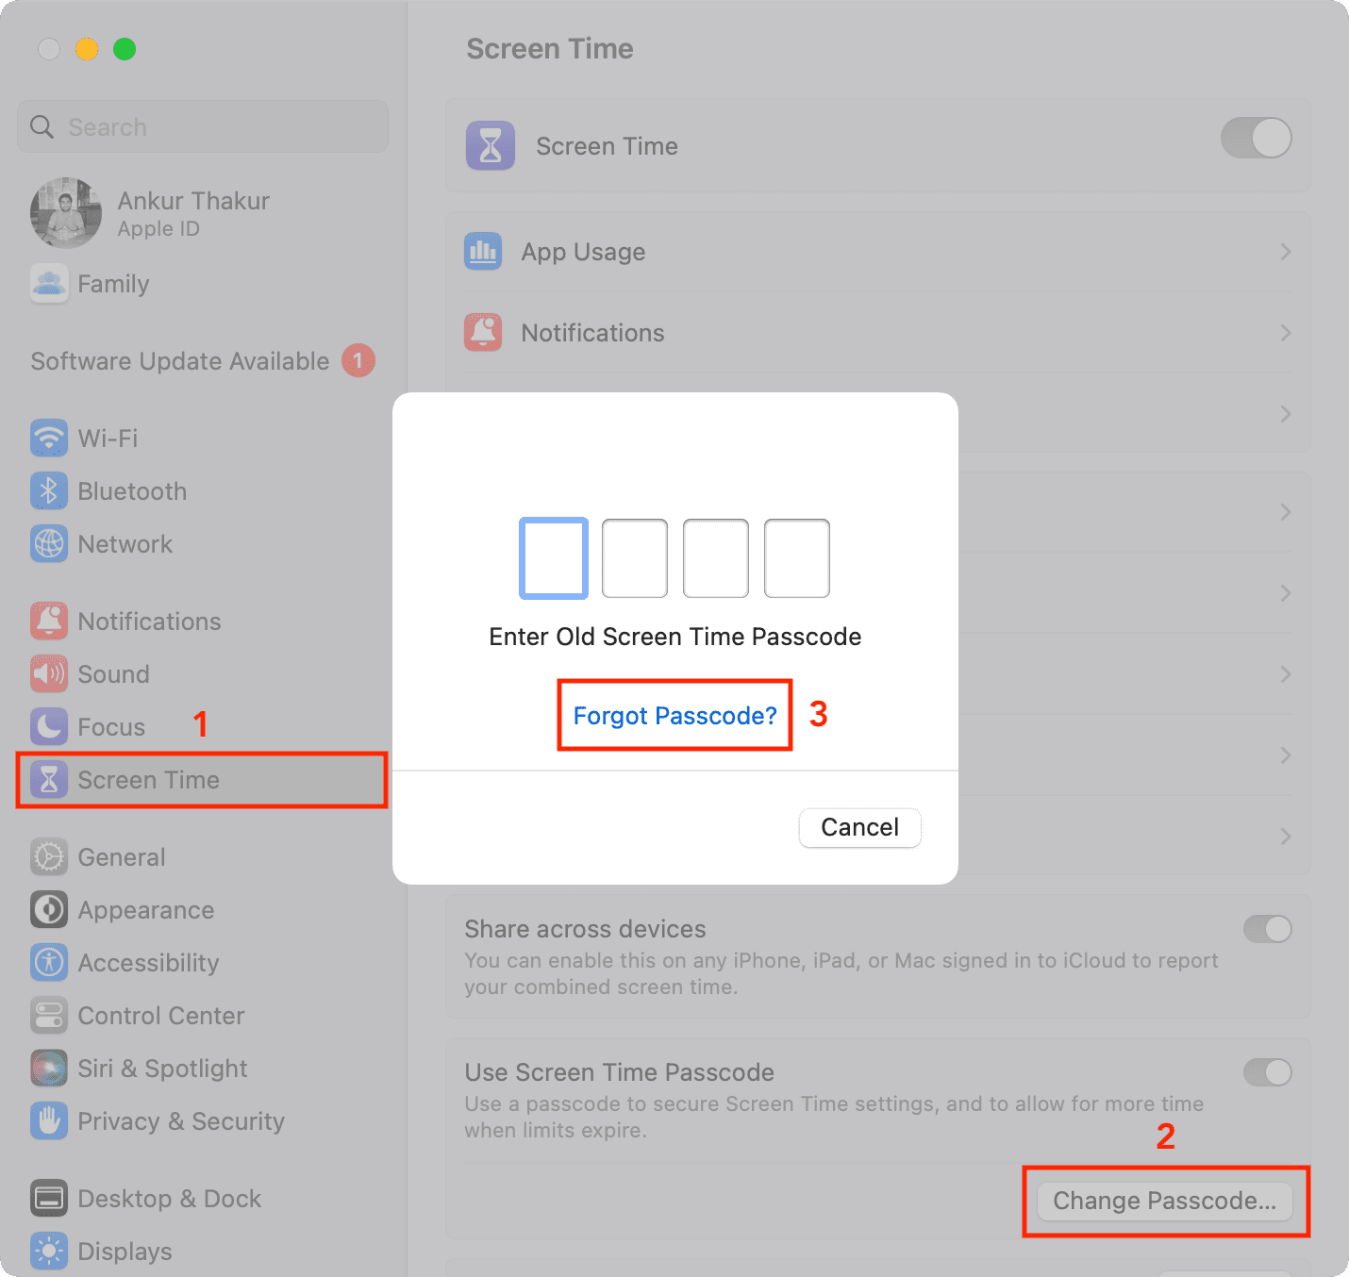This screenshot has height=1277, width=1349.
Task: Expand the App Usage row chevron
Action: tap(1285, 252)
